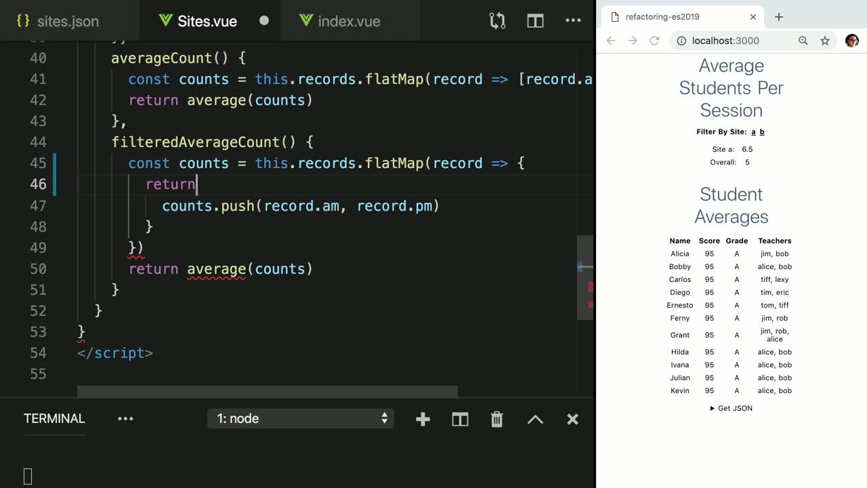Close the terminal panel with the X icon
Image resolution: width=867 pixels, height=488 pixels.
572,419
